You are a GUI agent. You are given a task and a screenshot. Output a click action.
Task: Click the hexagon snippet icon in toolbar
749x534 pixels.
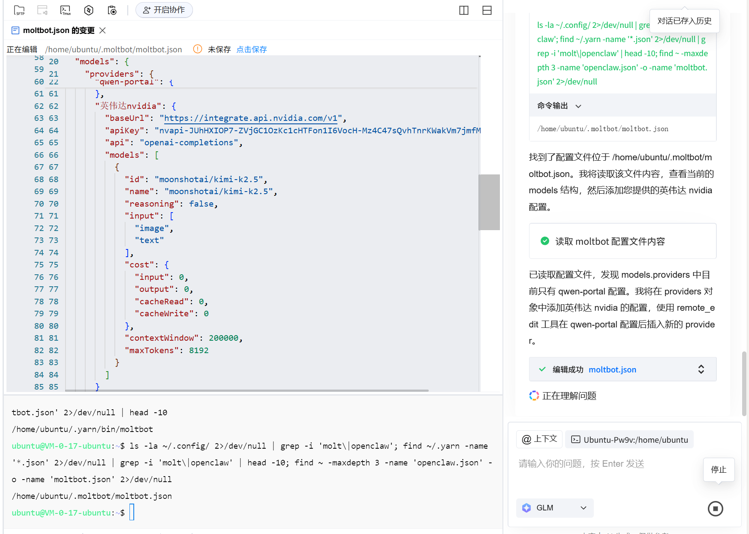coord(89,10)
